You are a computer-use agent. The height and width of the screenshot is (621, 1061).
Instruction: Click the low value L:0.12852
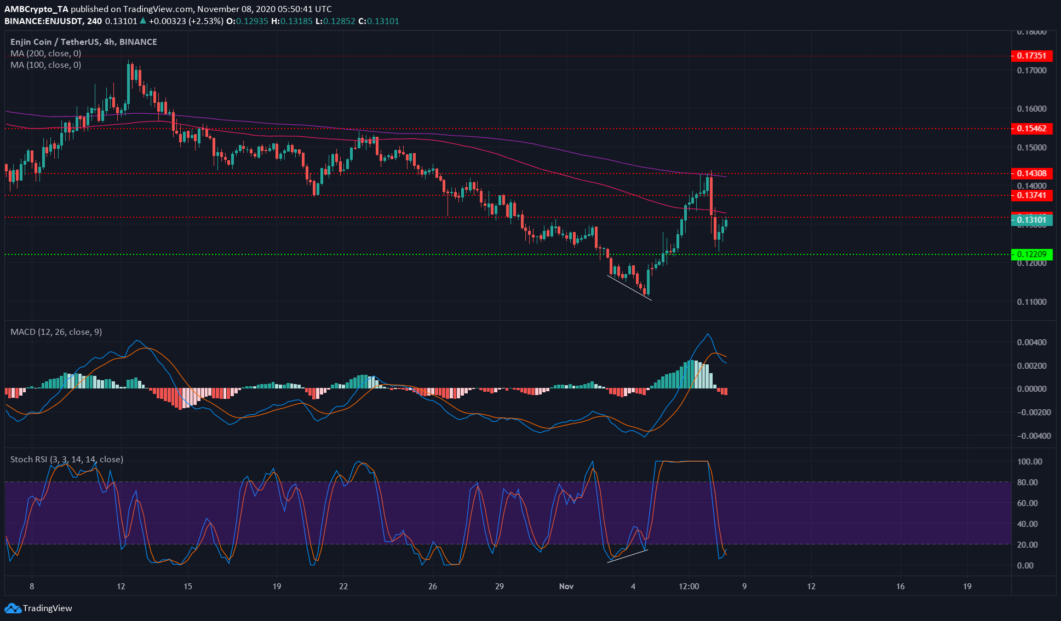click(336, 21)
